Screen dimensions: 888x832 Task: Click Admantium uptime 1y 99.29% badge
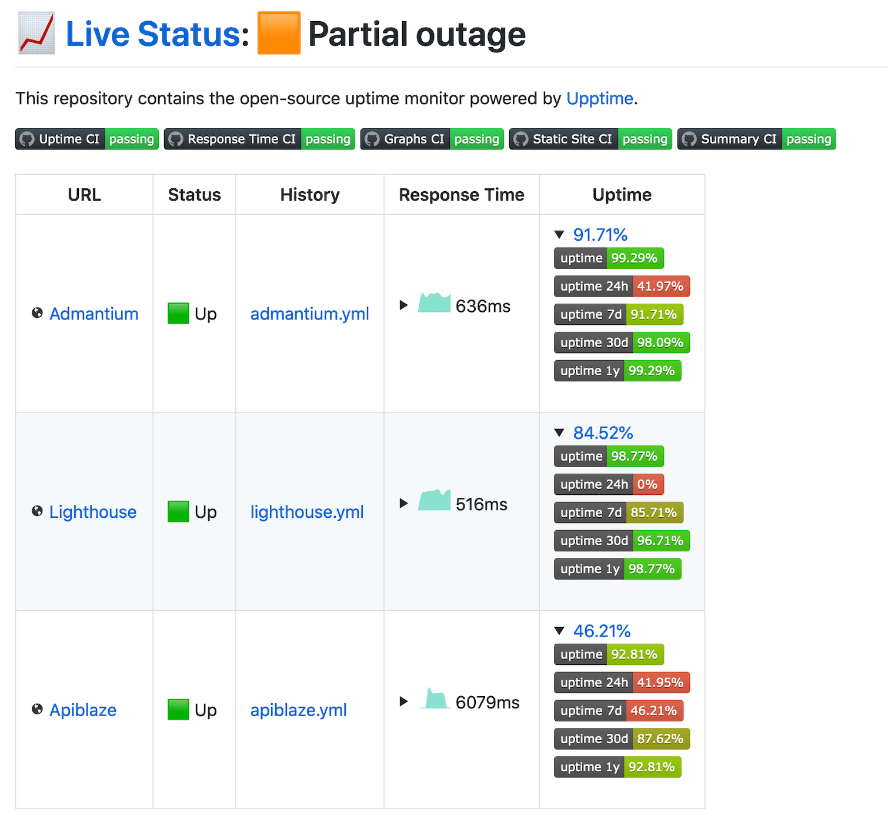tap(617, 371)
